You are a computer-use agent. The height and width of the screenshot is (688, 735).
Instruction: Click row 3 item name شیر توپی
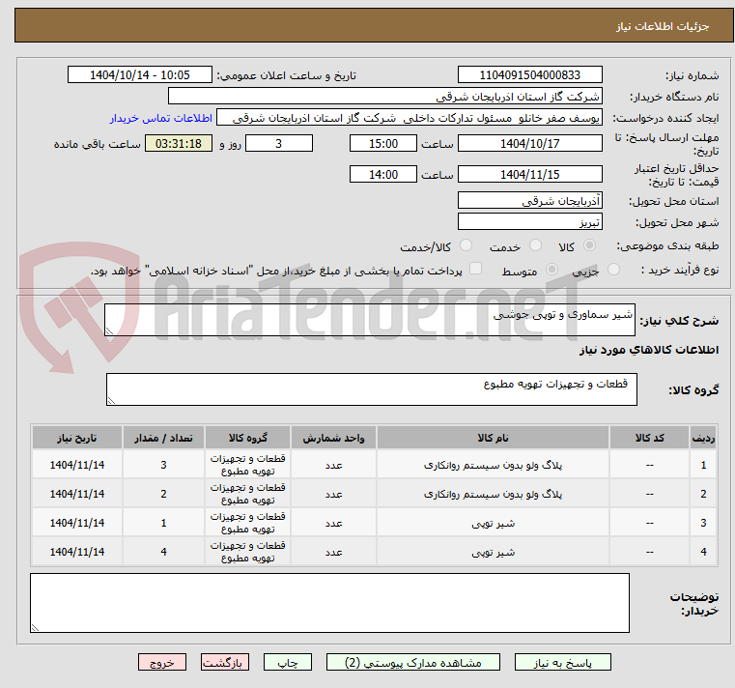493,524
